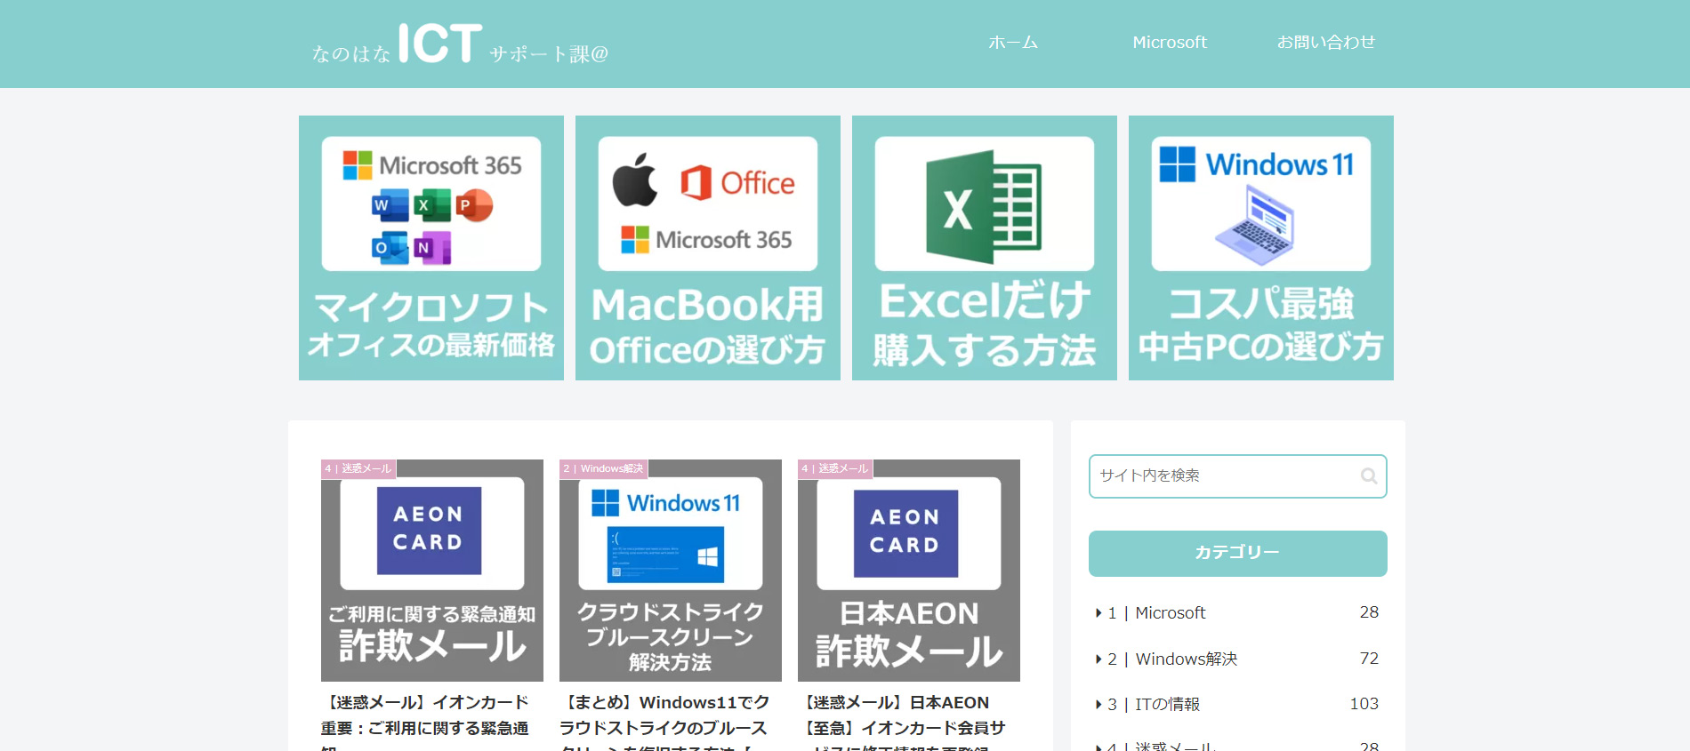Click the クラウドストライク ブルースクリーン thumbnail

pyautogui.click(x=671, y=571)
